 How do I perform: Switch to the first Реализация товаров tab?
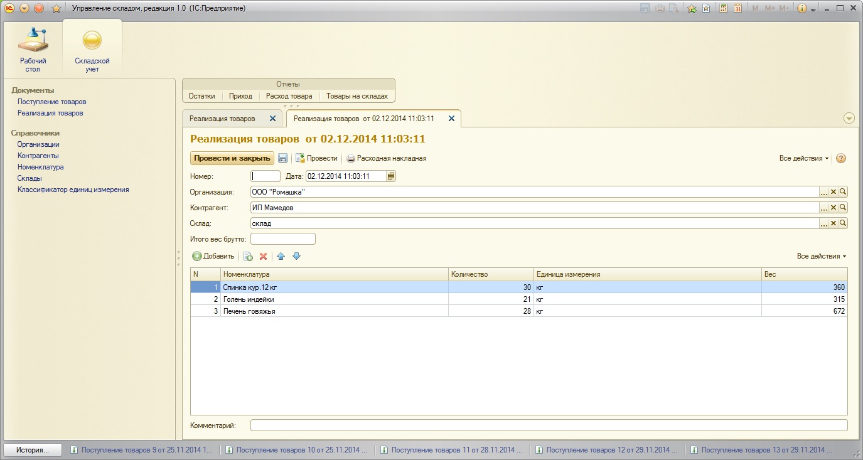(223, 118)
